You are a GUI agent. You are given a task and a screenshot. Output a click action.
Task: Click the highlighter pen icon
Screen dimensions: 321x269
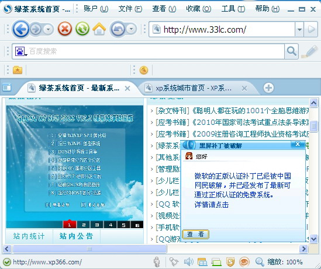point(309,51)
